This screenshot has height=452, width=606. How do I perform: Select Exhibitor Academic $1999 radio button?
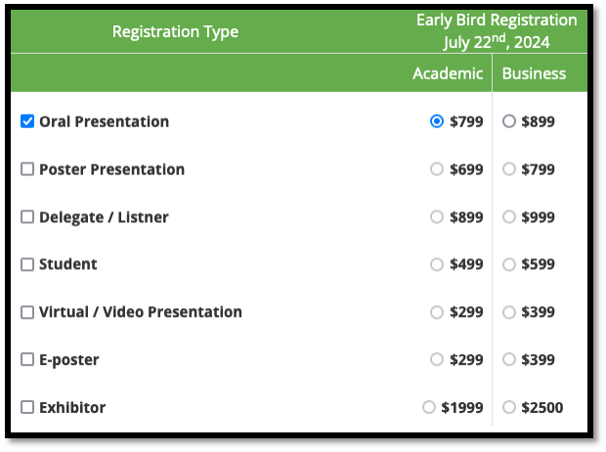428,407
